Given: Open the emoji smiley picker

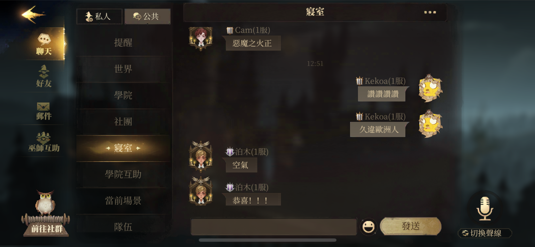Looking at the screenshot, I should (368, 227).
